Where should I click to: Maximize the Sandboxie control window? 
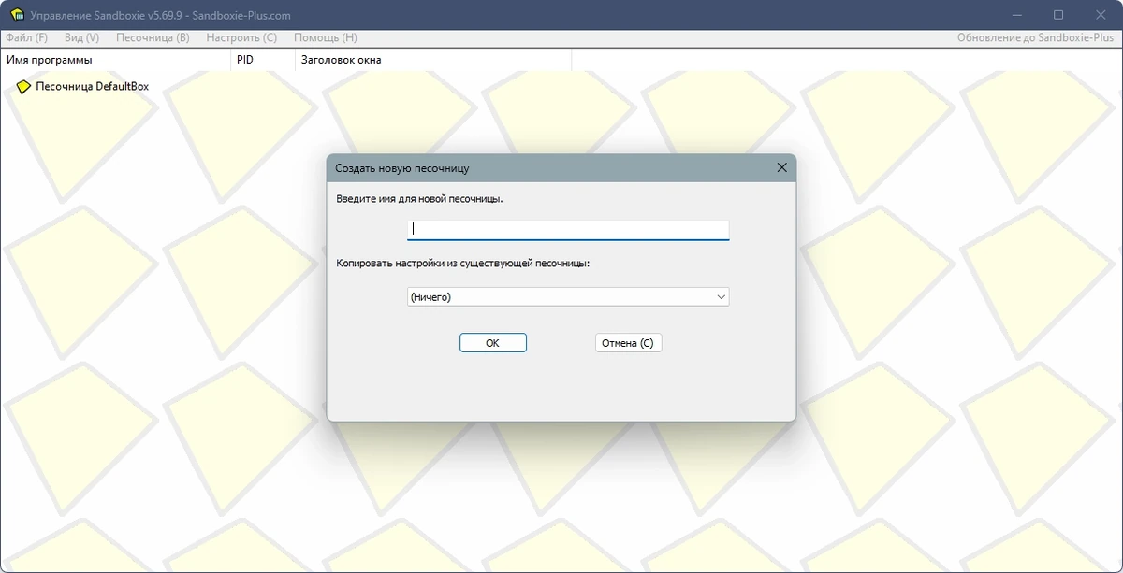1058,15
